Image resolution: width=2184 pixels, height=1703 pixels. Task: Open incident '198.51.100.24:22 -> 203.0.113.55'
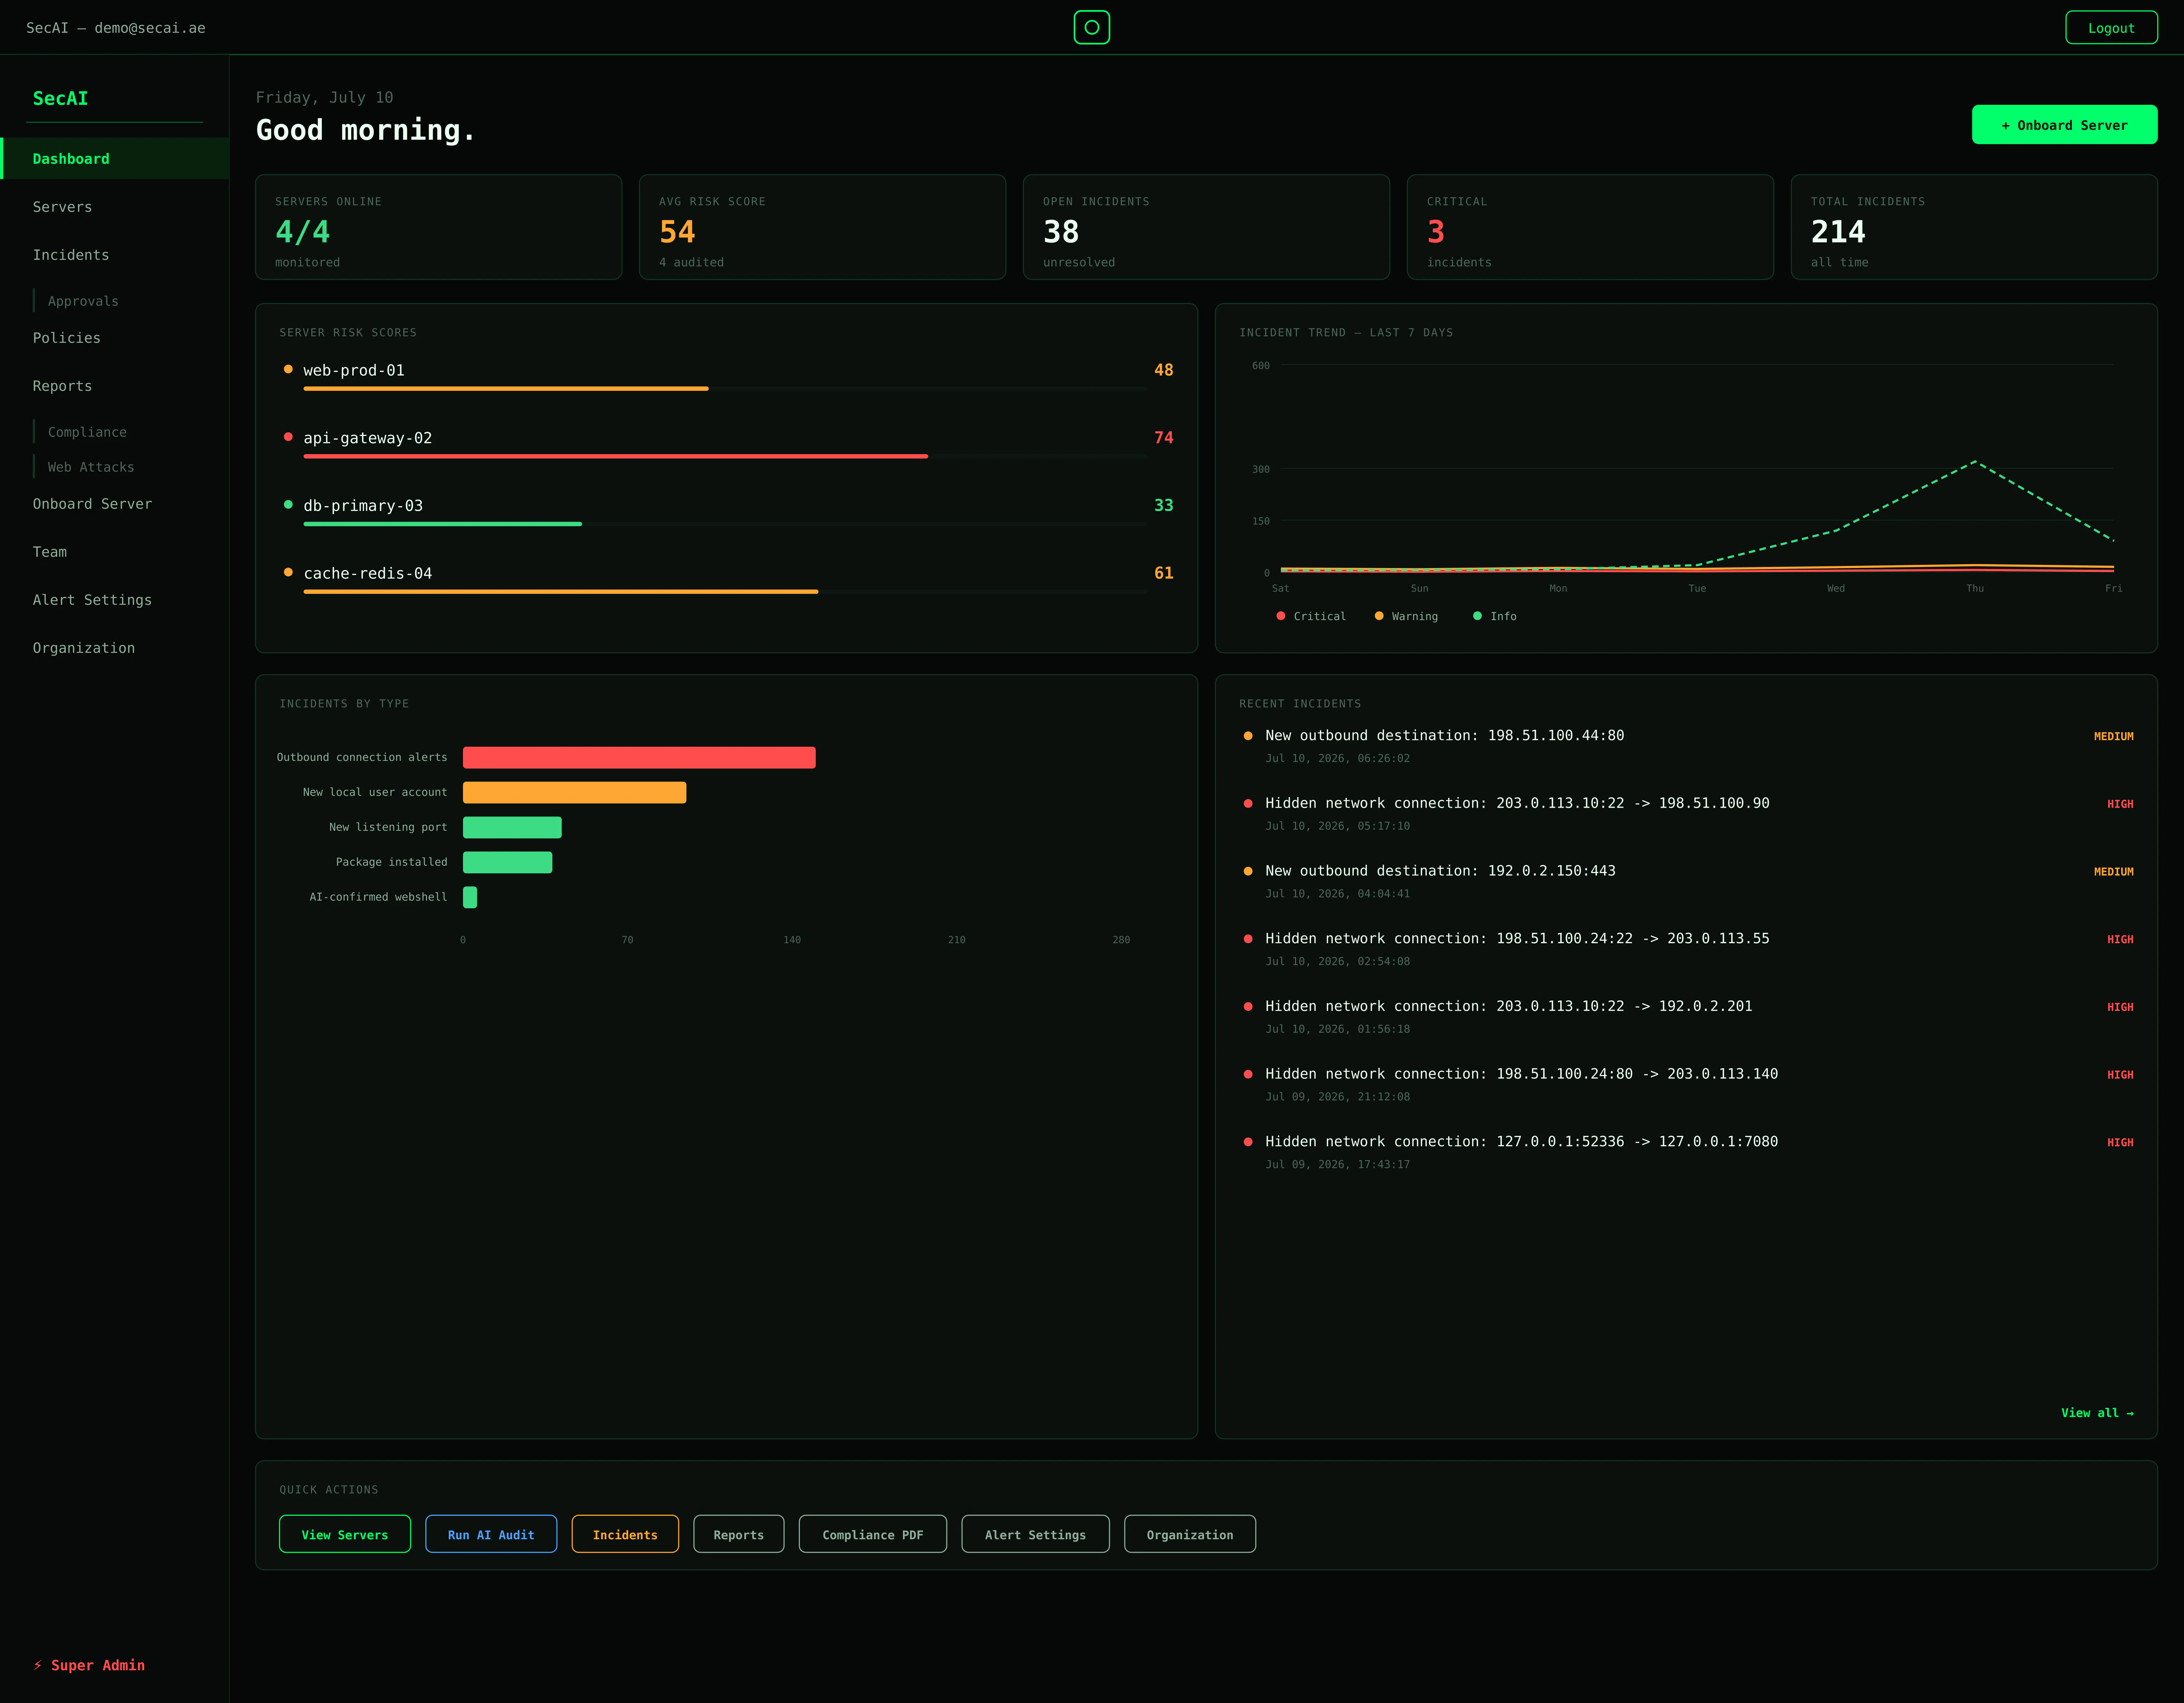pyautogui.click(x=1686, y=949)
